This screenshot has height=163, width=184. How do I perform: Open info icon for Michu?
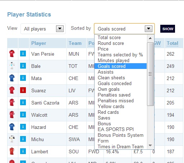click(x=23, y=139)
